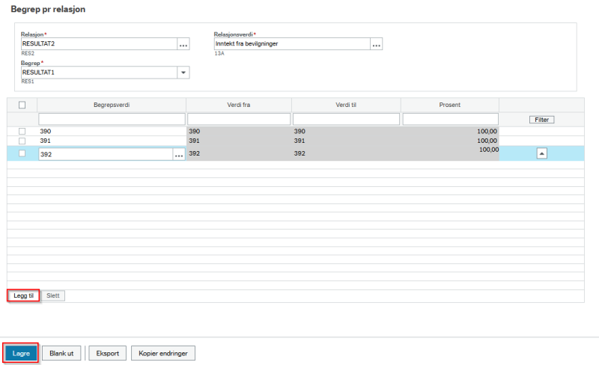This screenshot has height=365, width=599.
Task: Select Begrepsverdi cell 391
Action: (112, 141)
